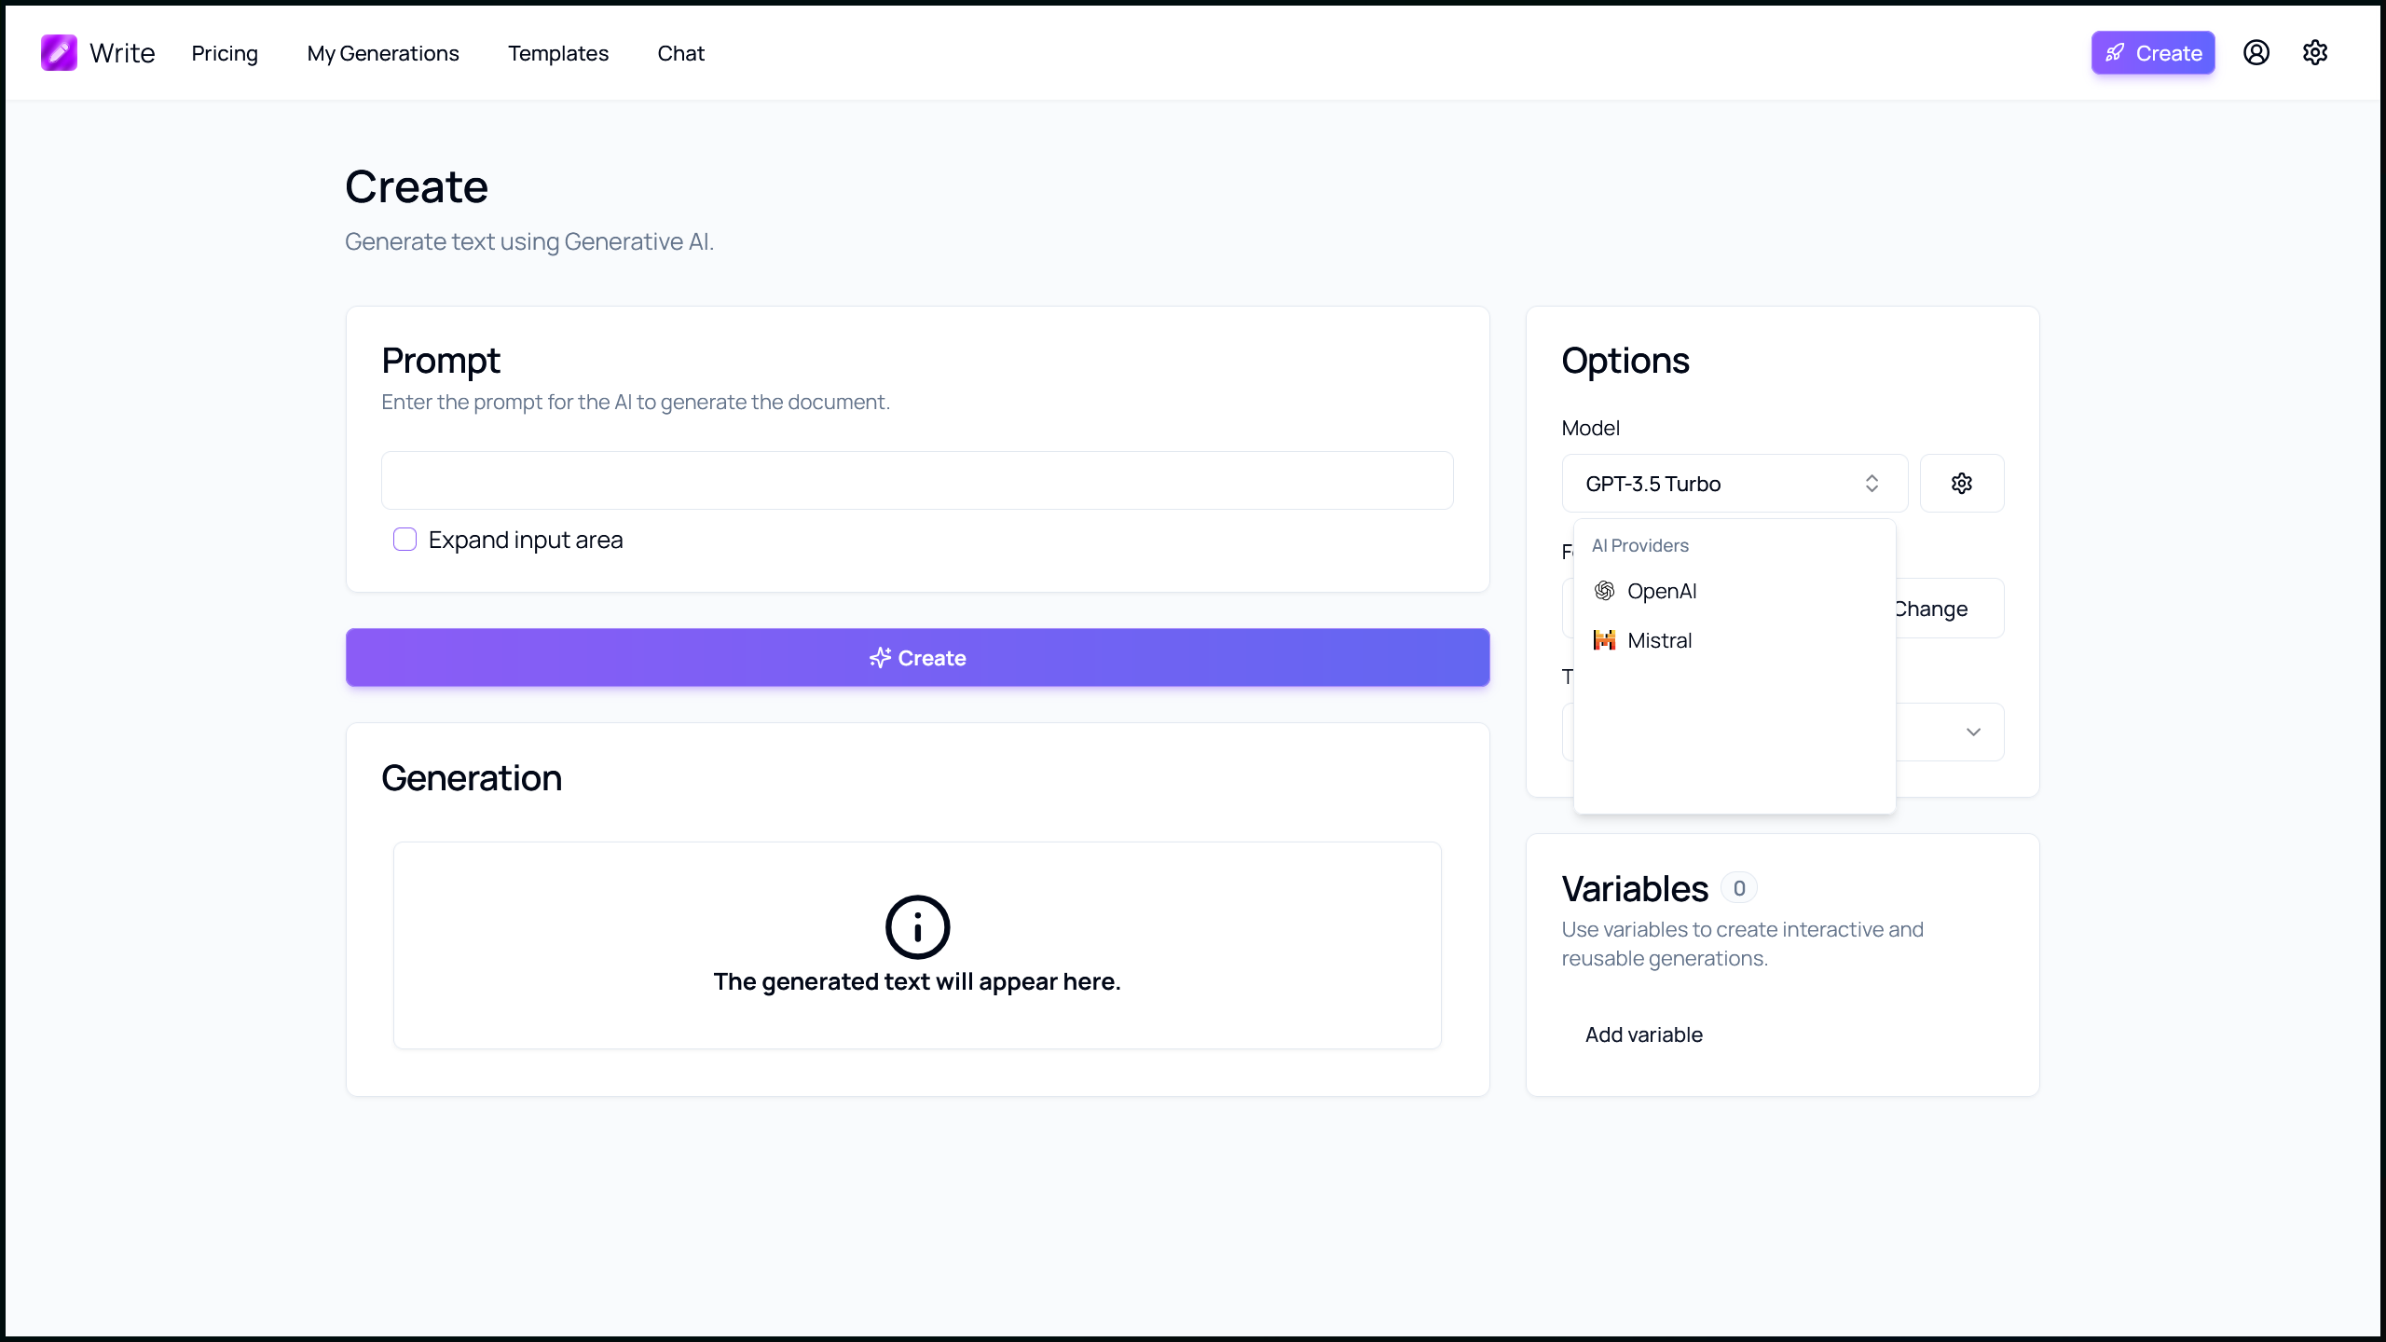The width and height of the screenshot is (2386, 1342).
Task: Click the Add variable button
Action: click(1644, 1034)
